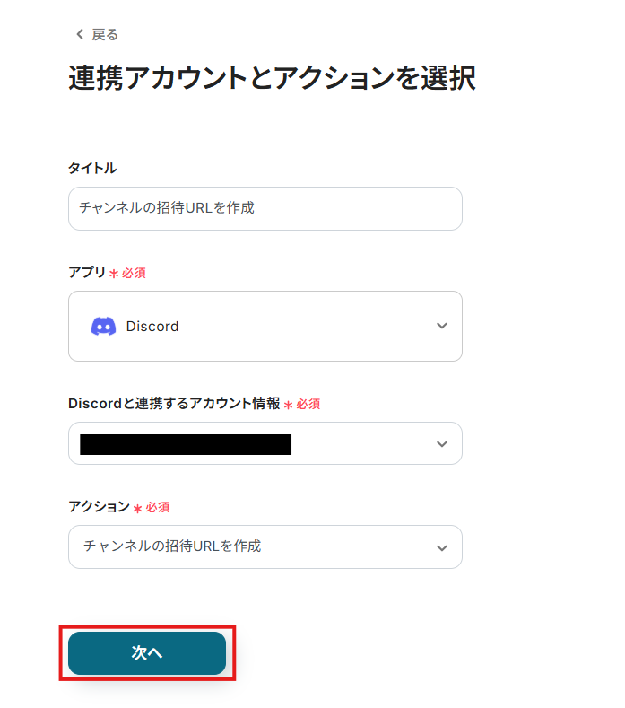Image resolution: width=625 pixels, height=708 pixels.
Task: Select the Discord app name text
Action: tap(152, 327)
